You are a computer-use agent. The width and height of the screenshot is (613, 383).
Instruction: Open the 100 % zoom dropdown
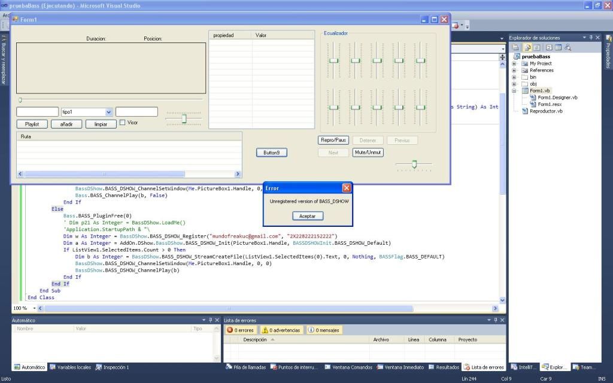pos(34,308)
